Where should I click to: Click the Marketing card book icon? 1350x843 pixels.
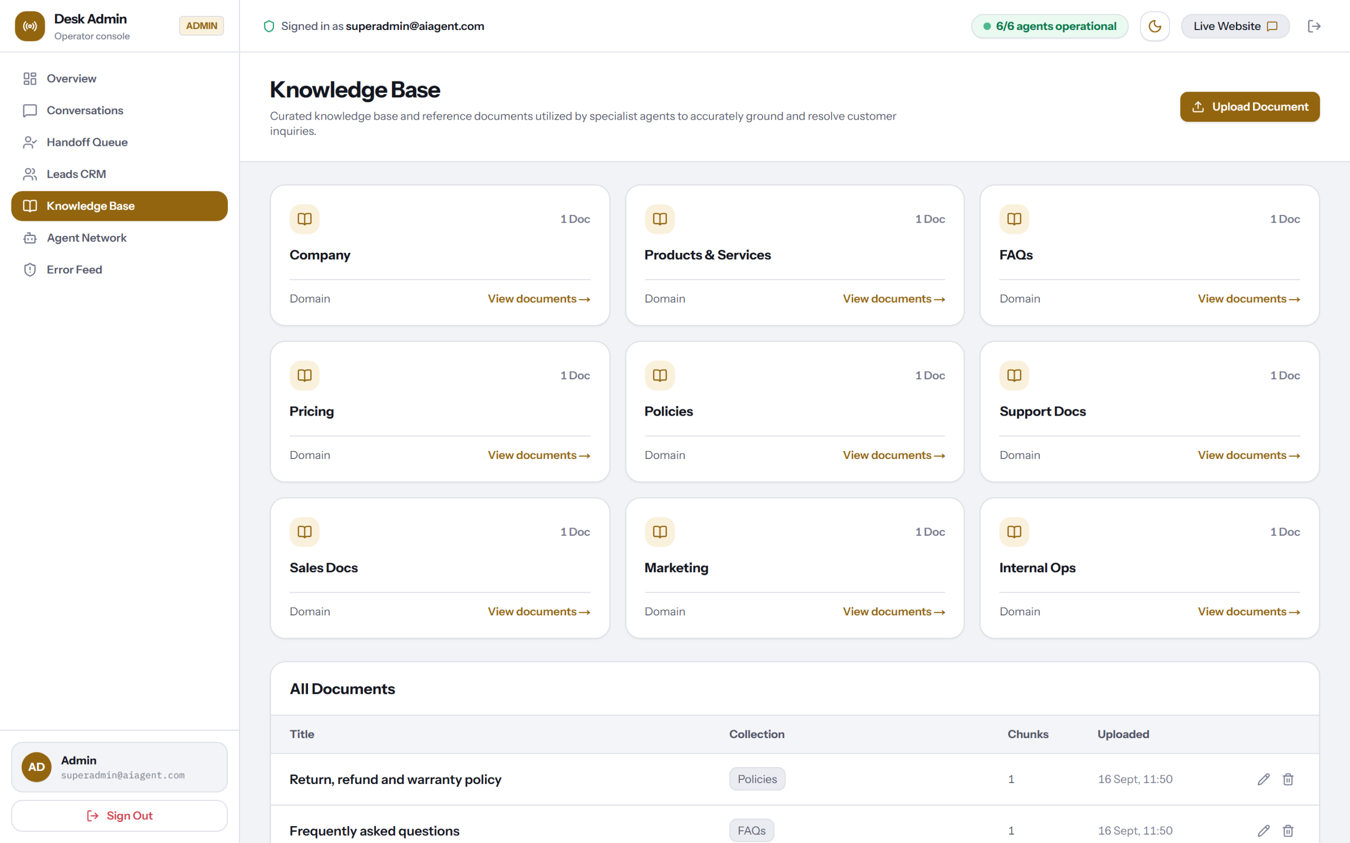[659, 532]
